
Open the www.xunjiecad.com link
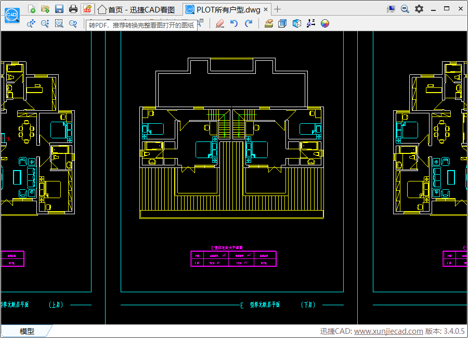(388, 331)
